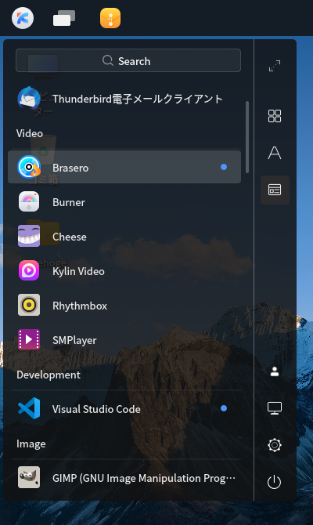Select the SMPlayer entry label

74,340
